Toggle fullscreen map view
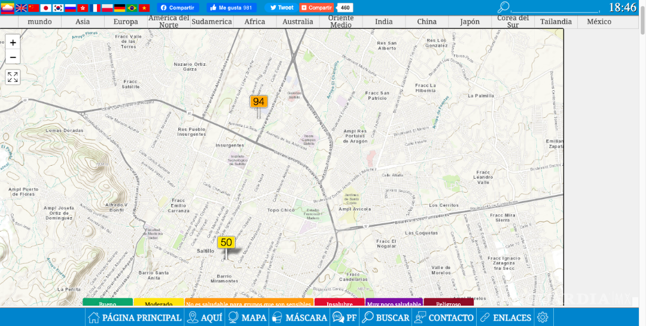 13,77
